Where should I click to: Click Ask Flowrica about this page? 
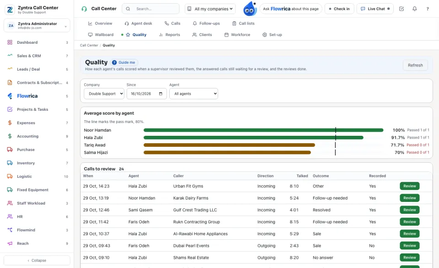(291, 9)
